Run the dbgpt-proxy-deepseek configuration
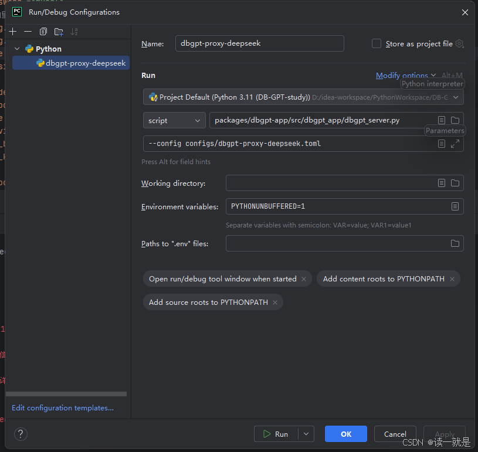The height and width of the screenshot is (452, 478). click(x=276, y=434)
